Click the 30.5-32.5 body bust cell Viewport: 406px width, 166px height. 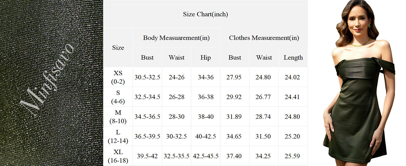[x=147, y=77]
